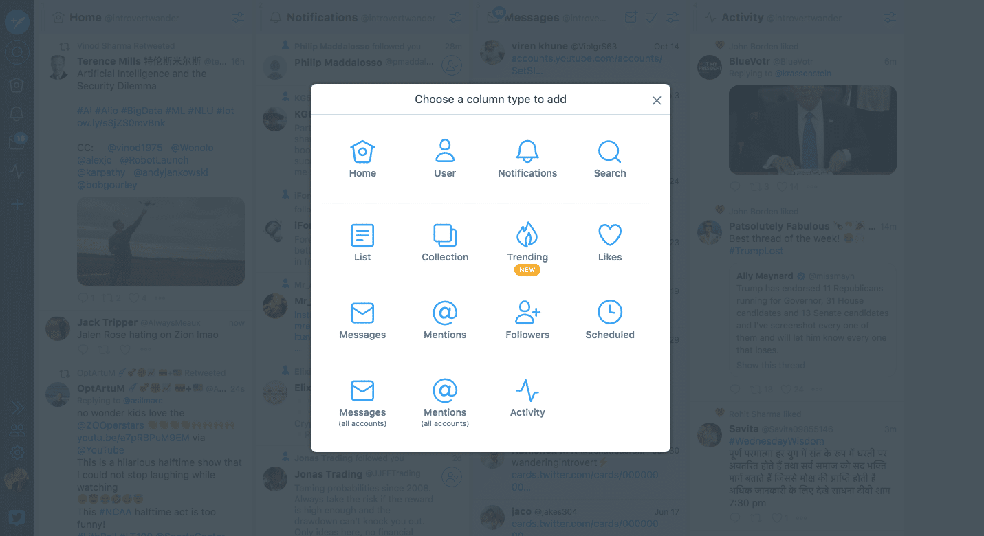The height and width of the screenshot is (536, 984).
Task: Click Philip Maddalosso's follow button
Action: (451, 66)
